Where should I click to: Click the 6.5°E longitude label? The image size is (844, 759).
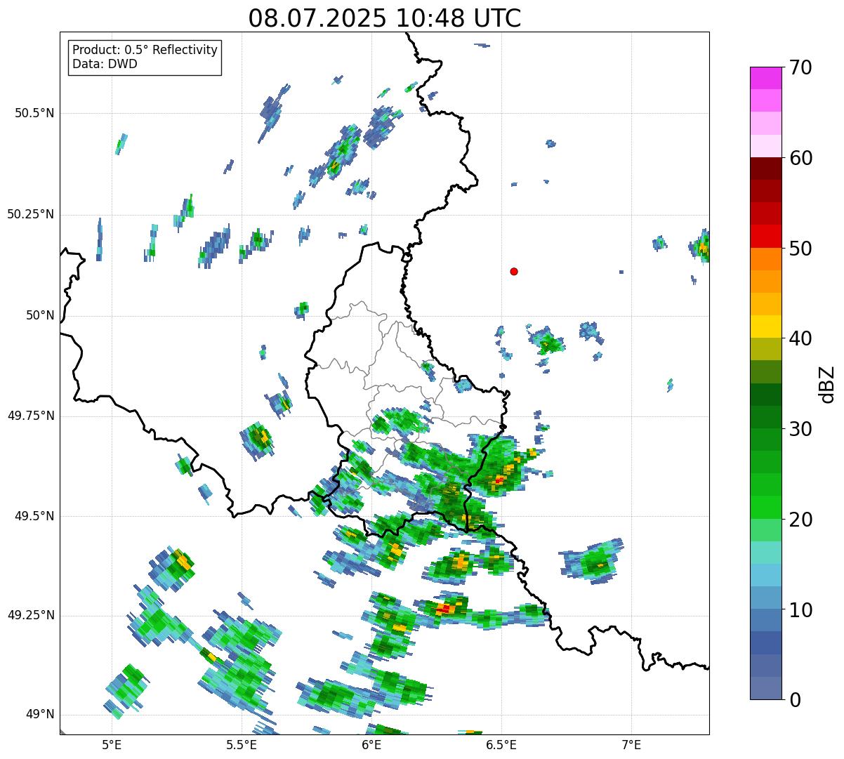point(501,744)
